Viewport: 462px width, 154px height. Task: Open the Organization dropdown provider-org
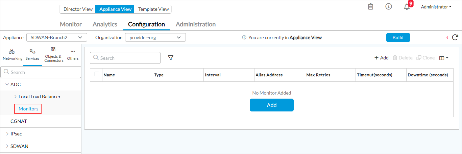pos(155,37)
